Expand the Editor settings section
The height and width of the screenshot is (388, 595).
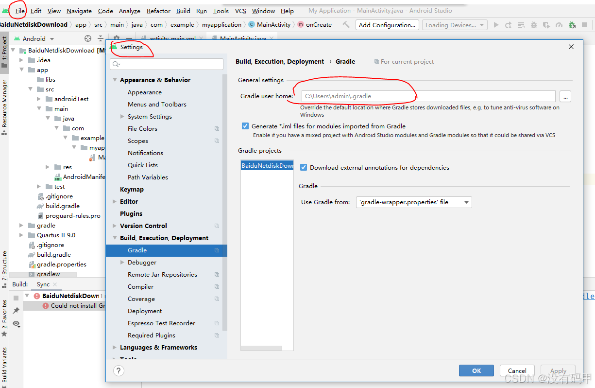115,202
